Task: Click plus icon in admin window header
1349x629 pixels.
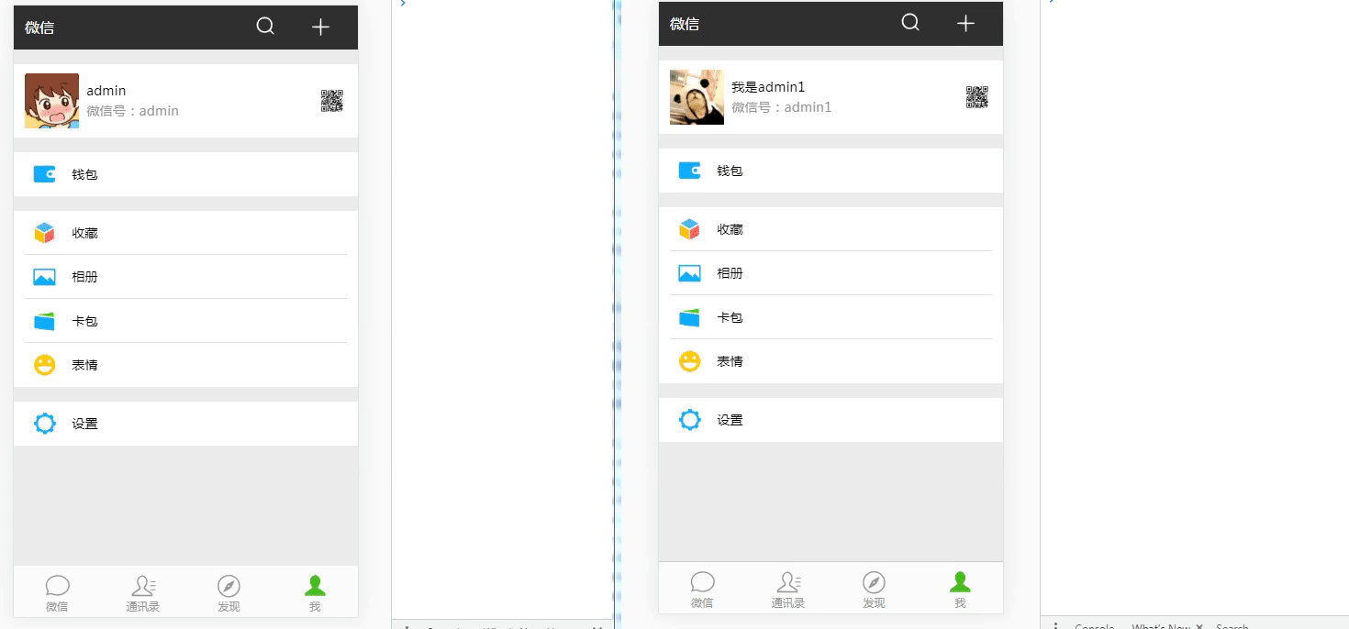Action: (x=320, y=28)
